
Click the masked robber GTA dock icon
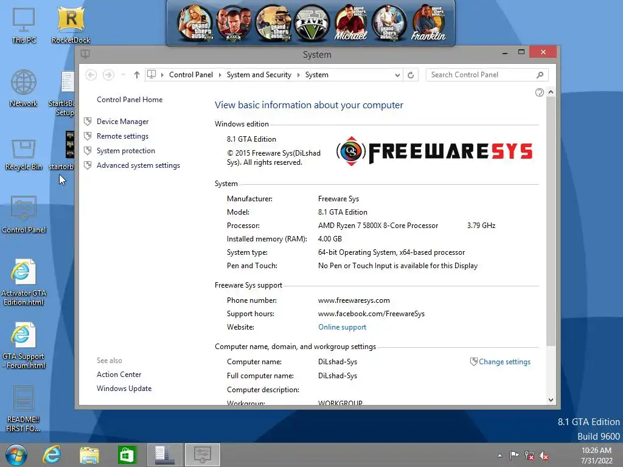point(273,24)
